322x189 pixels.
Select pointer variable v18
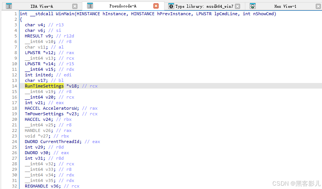click(x=73, y=86)
